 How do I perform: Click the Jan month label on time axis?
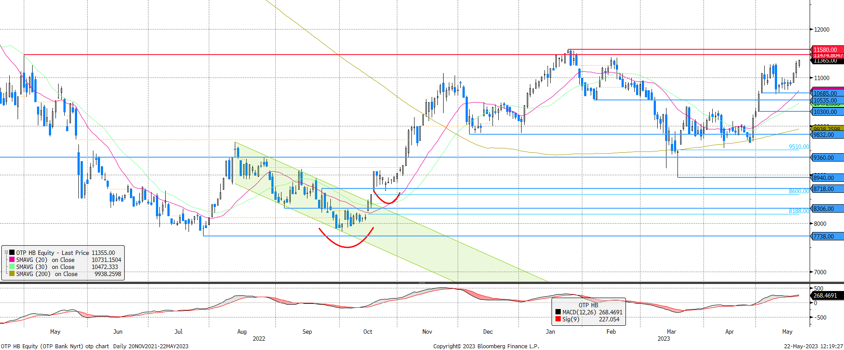[x=551, y=332]
